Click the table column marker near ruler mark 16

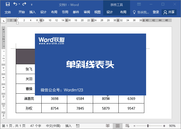tap(67, 20)
